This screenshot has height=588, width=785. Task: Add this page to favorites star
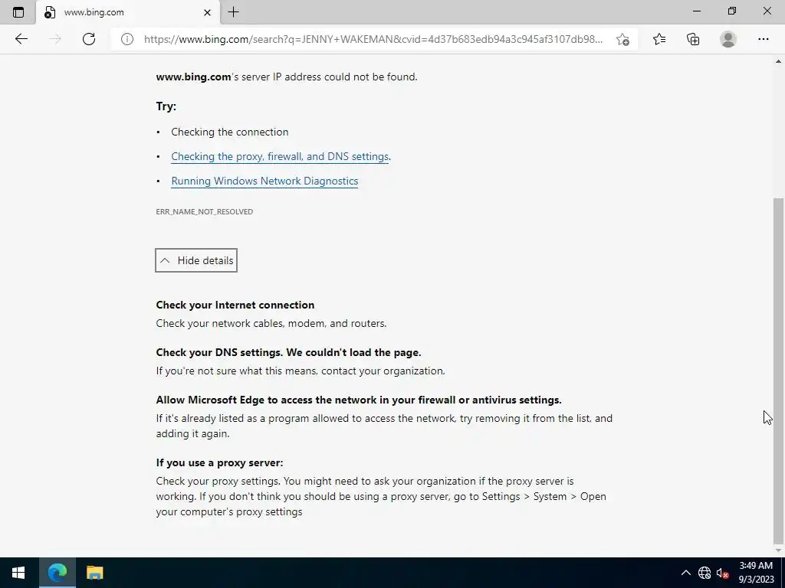click(x=622, y=39)
